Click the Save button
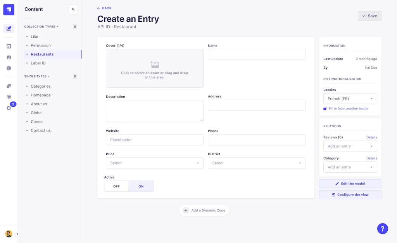The height and width of the screenshot is (243, 397). 369,16
